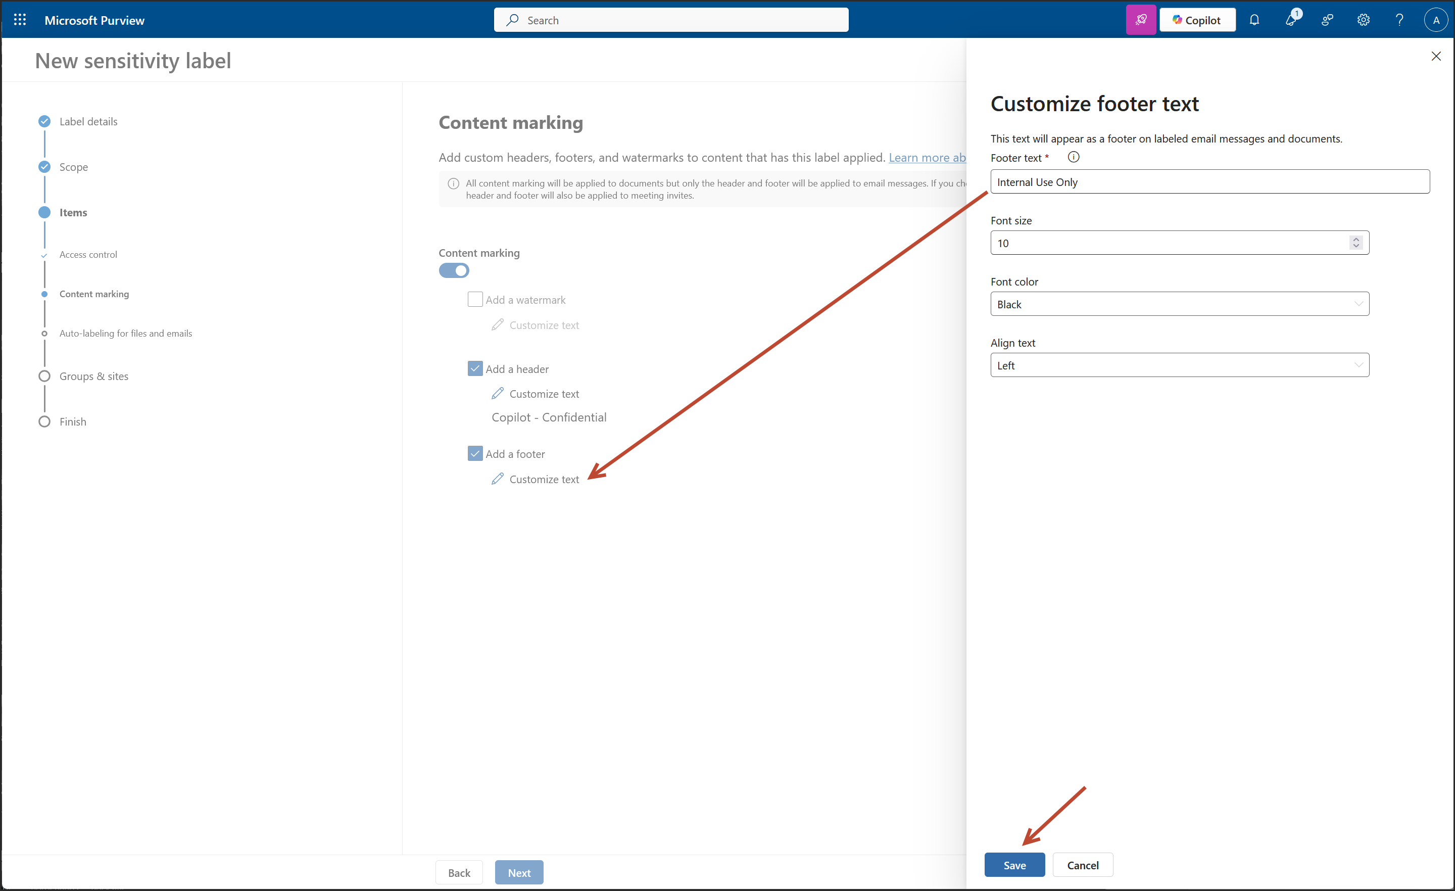Open the notifications bell icon
Image resolution: width=1455 pixels, height=891 pixels.
pyautogui.click(x=1254, y=20)
